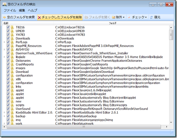The width and height of the screenshot is (177, 138).
Task: Uncheck the YH783 folder checkbox
Action: point(8,35)
